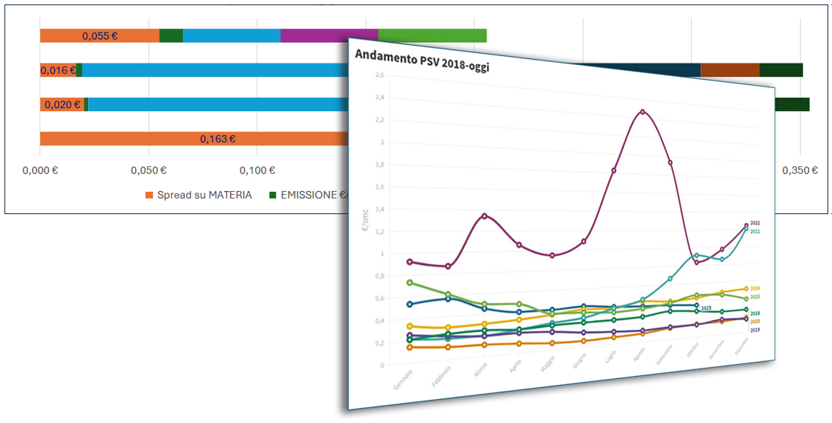The image size is (832, 423).
Task: Click the dark green EMISSIONE legend swatch
Action: [x=273, y=195]
